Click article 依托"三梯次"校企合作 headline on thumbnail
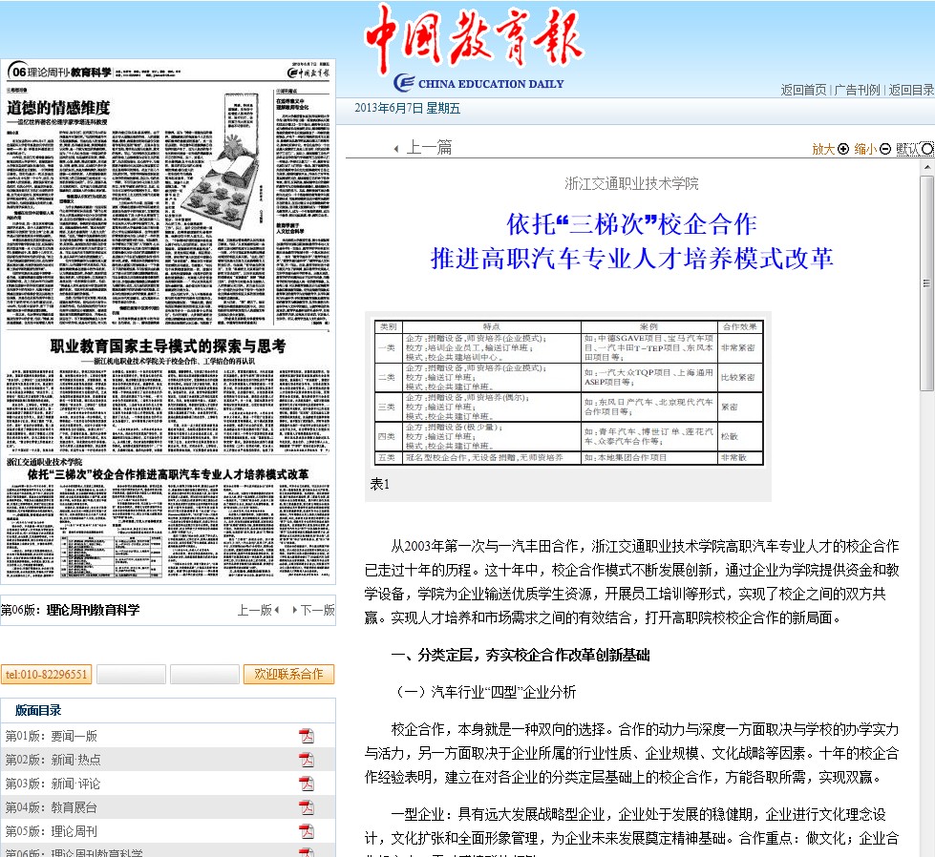This screenshot has height=857, width=935. pyautogui.click(x=168, y=474)
